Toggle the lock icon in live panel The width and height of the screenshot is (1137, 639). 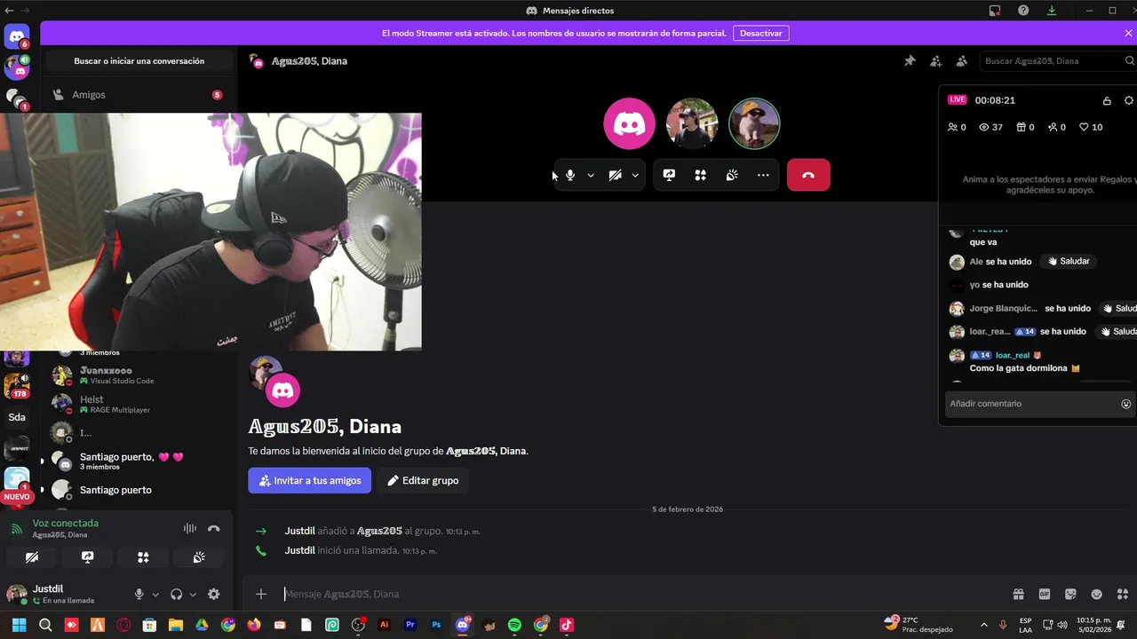1107,100
